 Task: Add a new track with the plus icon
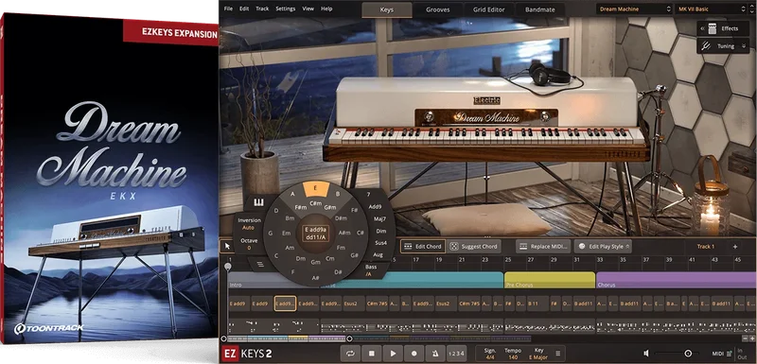pyautogui.click(x=735, y=247)
